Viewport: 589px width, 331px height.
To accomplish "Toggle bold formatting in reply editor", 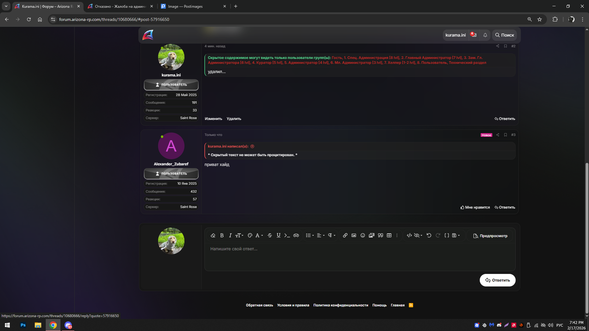I will click(222, 235).
